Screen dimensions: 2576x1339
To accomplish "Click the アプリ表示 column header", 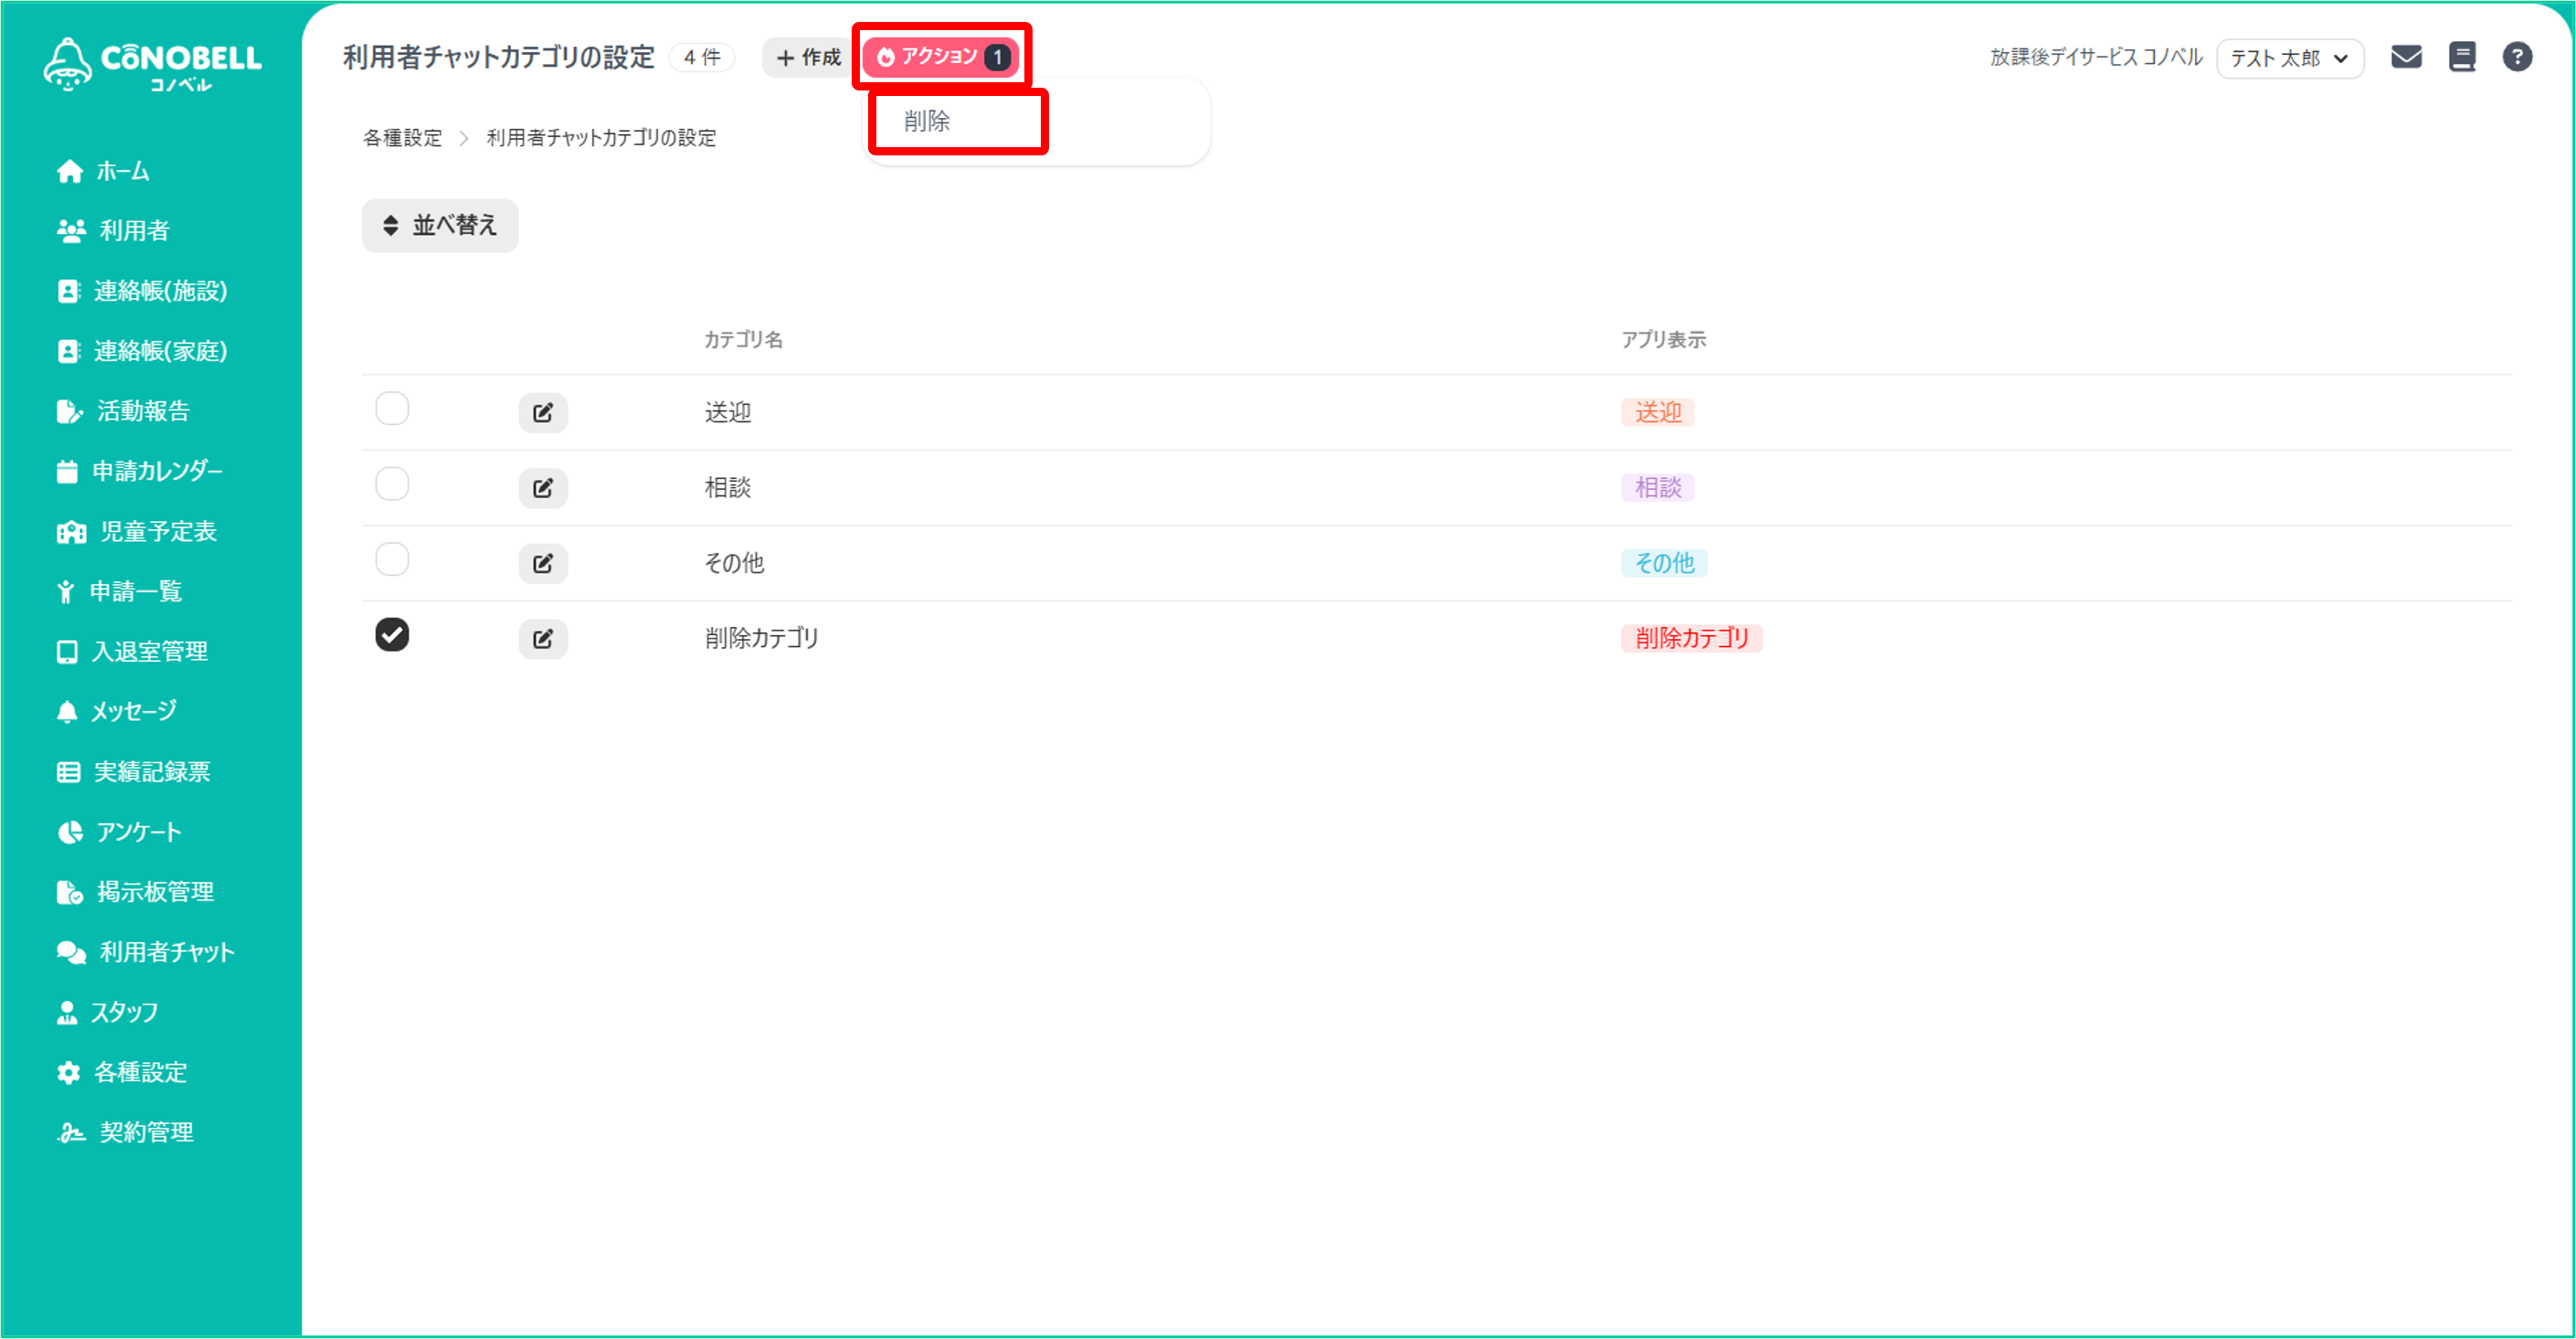I will (1664, 340).
